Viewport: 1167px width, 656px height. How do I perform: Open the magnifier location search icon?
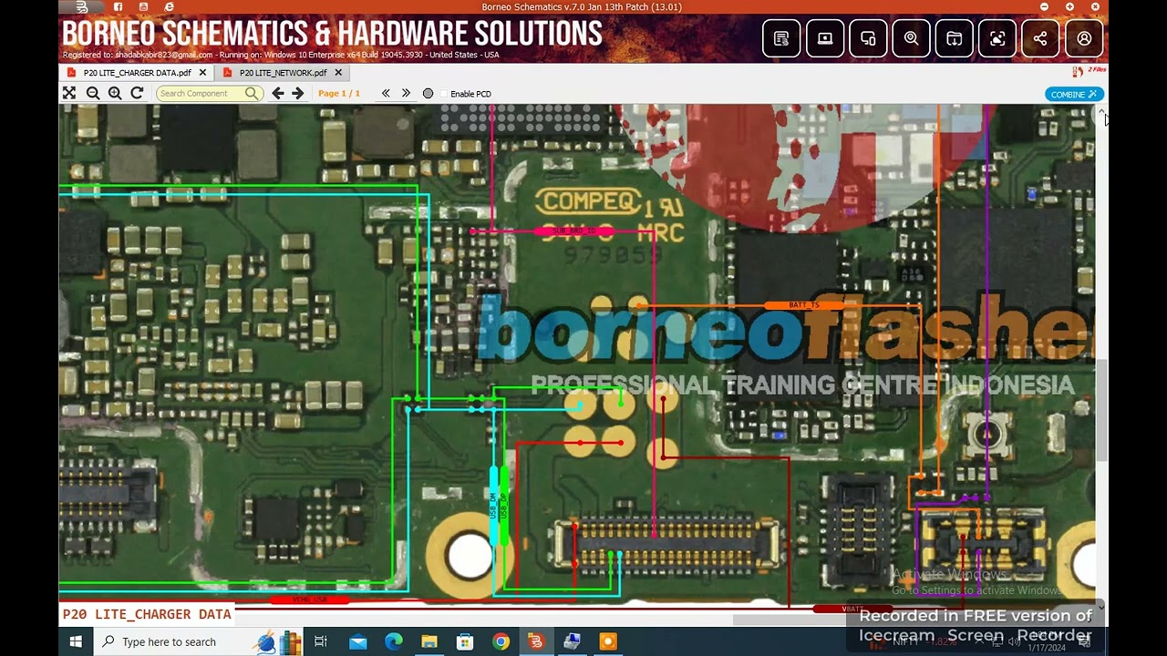(911, 39)
